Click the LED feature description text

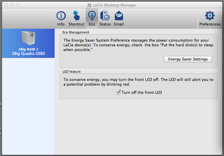click(138, 82)
